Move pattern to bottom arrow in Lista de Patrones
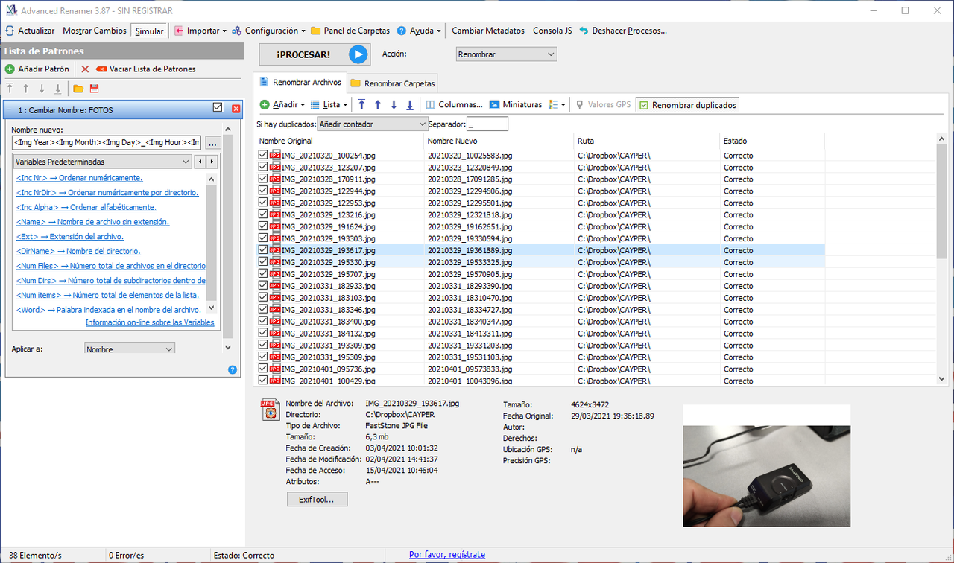The height and width of the screenshot is (563, 954). pos(57,89)
